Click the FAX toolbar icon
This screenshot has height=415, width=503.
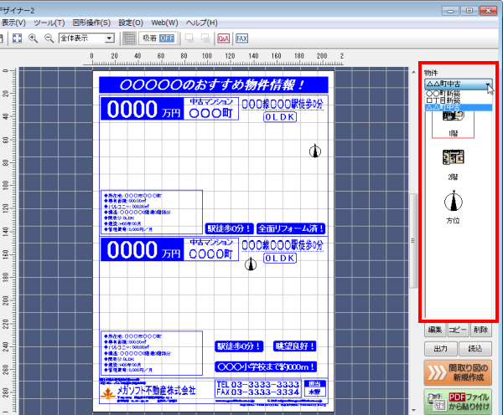pyautogui.click(x=241, y=38)
